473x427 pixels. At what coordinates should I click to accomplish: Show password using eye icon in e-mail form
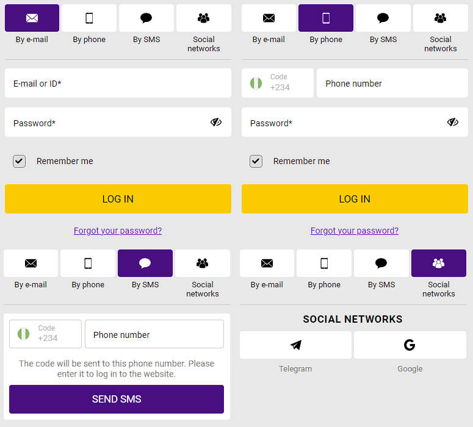click(x=216, y=122)
